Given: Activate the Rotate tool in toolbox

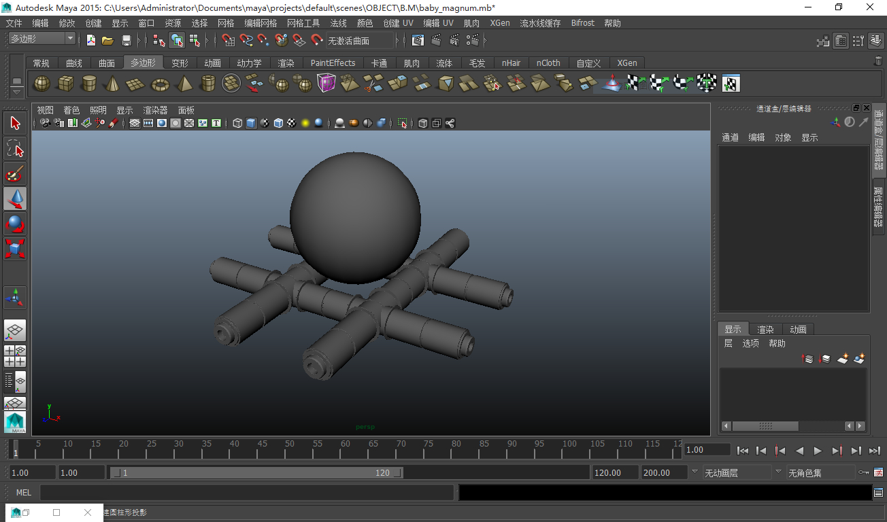Looking at the screenshot, I should 15,224.
